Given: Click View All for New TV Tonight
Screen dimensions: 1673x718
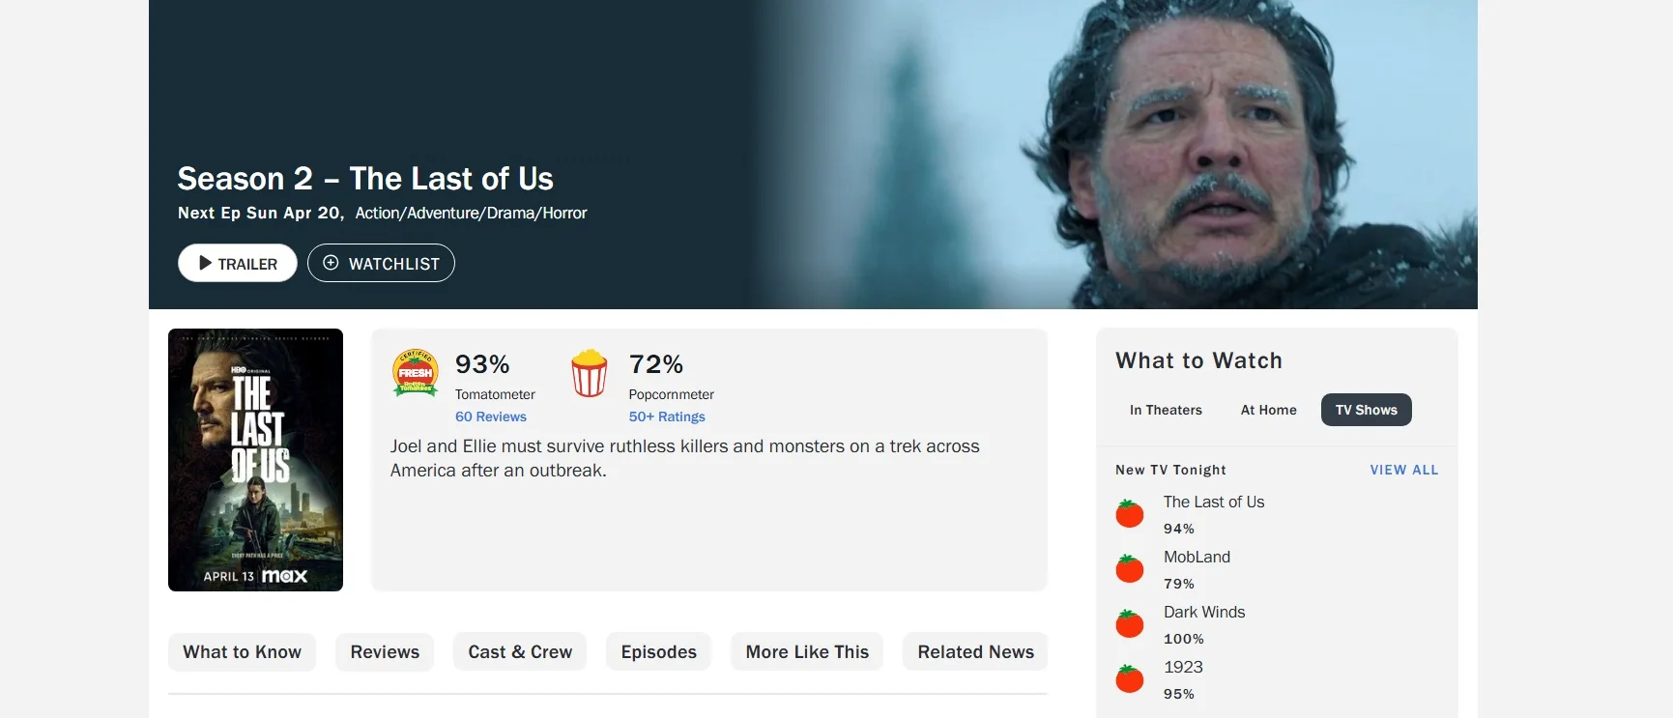Looking at the screenshot, I should [x=1403, y=470].
